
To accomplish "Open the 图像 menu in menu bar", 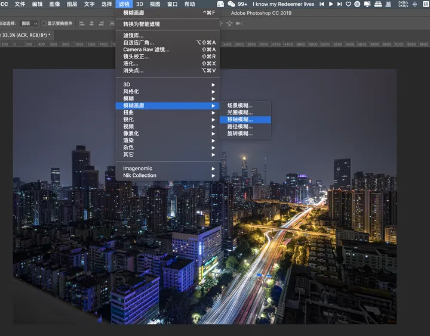I will [54, 4].
